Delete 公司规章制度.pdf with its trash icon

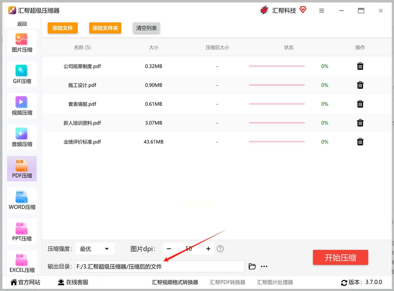(x=360, y=66)
